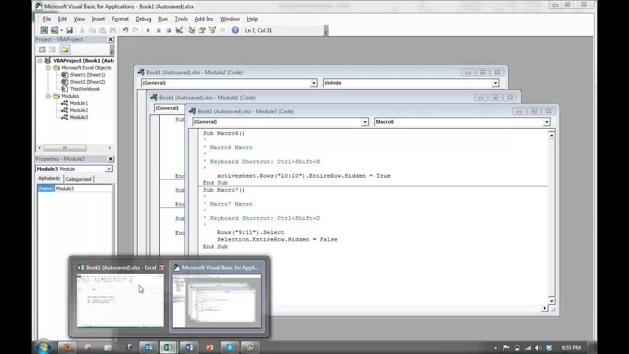Open the Help menu
Image resolution: width=629 pixels, height=354 pixels.
pyautogui.click(x=252, y=19)
